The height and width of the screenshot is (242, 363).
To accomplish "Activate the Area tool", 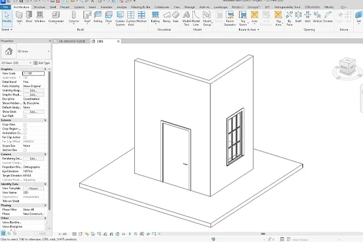I will 255,18.
